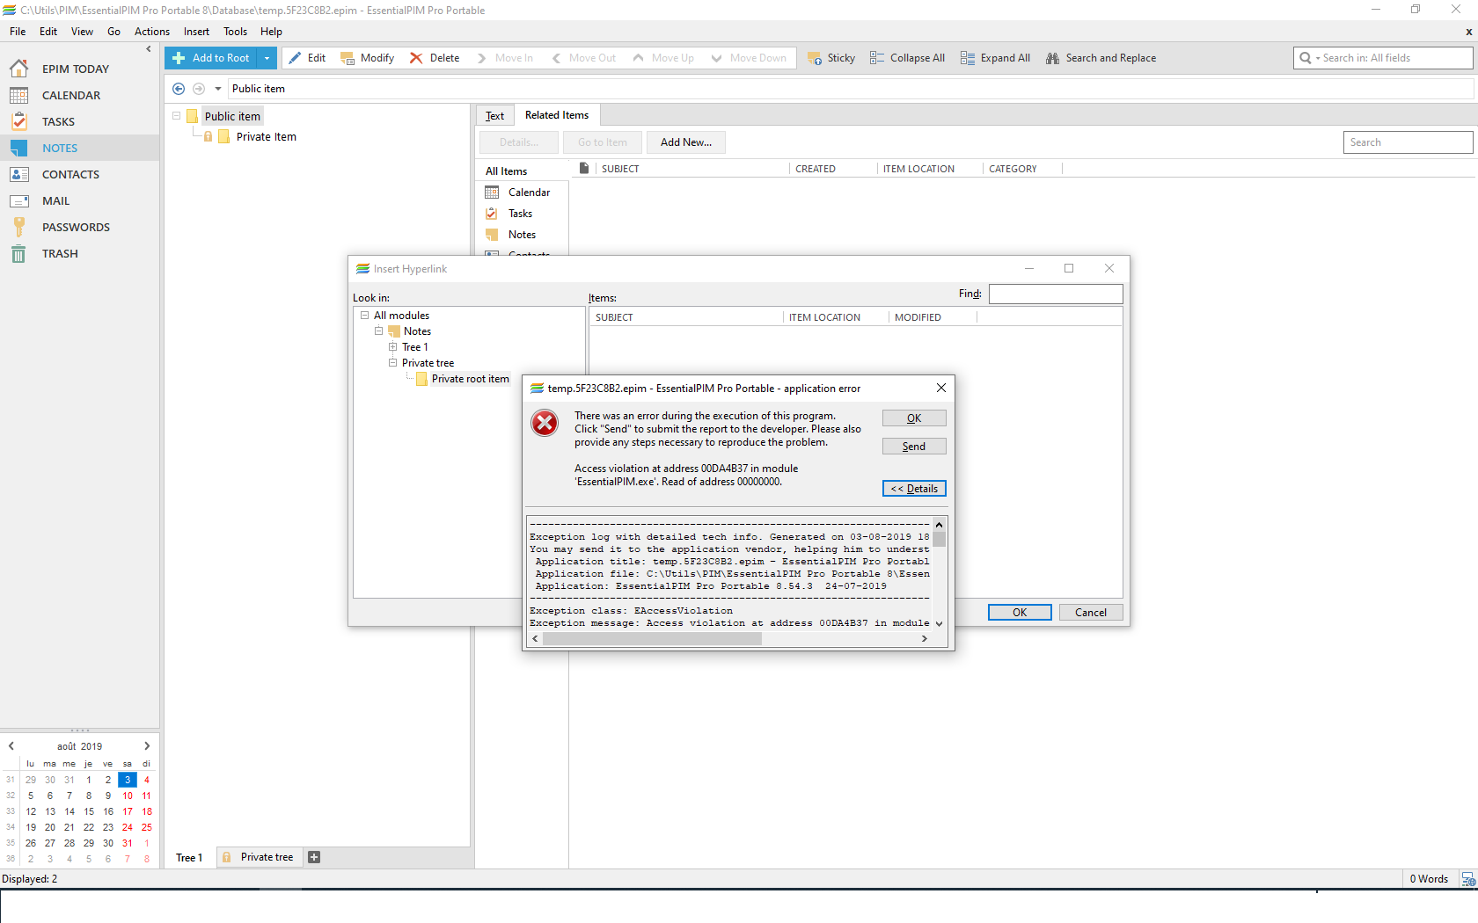Open the Contacts module in sidebar
Screen dimensions: 1478x923
pos(70,174)
